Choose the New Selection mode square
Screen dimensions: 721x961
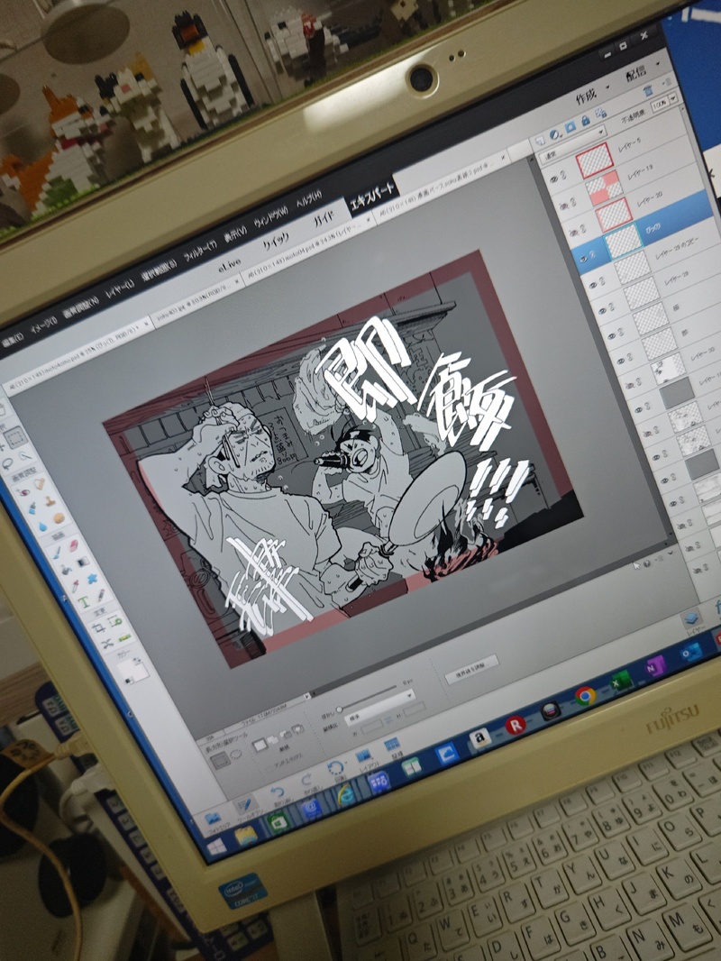point(260,745)
